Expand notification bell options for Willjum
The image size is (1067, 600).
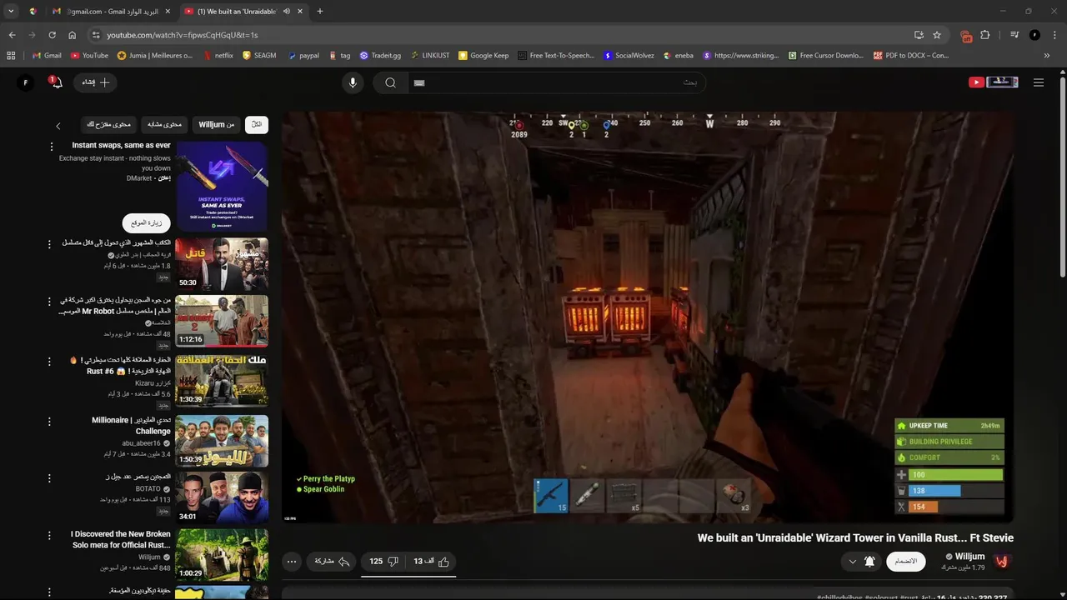coord(861,562)
